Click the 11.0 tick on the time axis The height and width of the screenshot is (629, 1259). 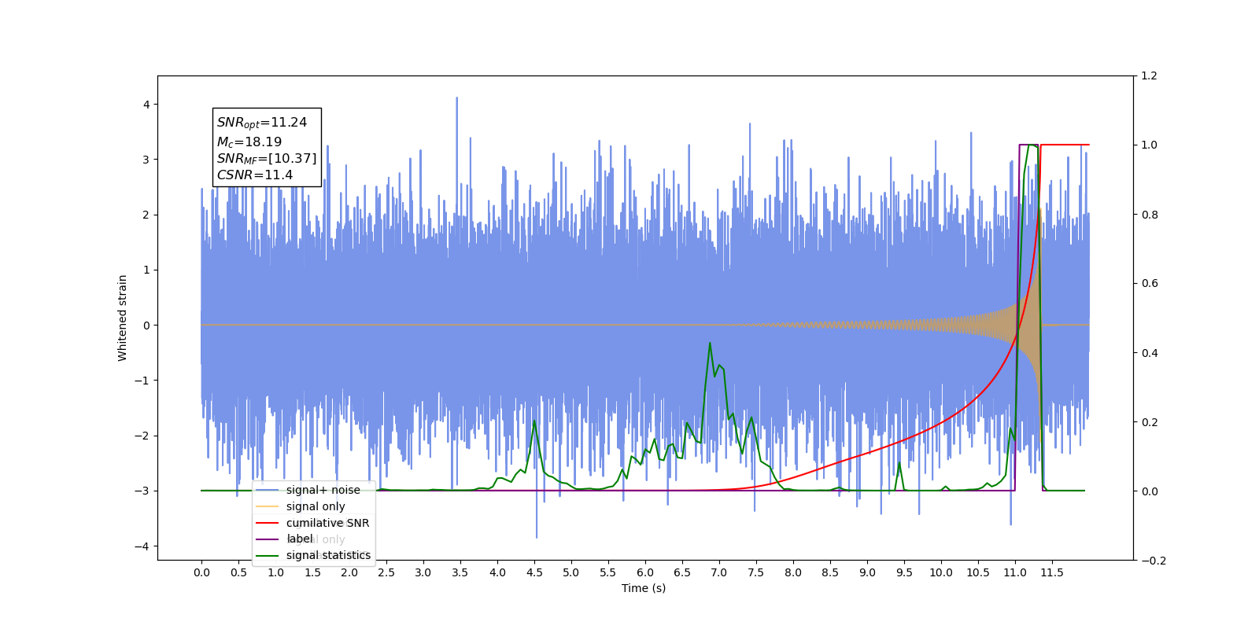coord(1015,572)
